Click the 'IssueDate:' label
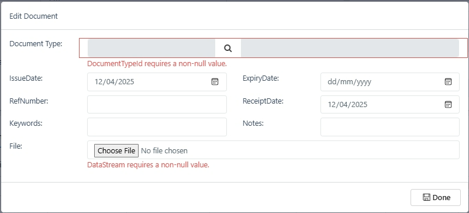The image size is (469, 213). pos(26,78)
